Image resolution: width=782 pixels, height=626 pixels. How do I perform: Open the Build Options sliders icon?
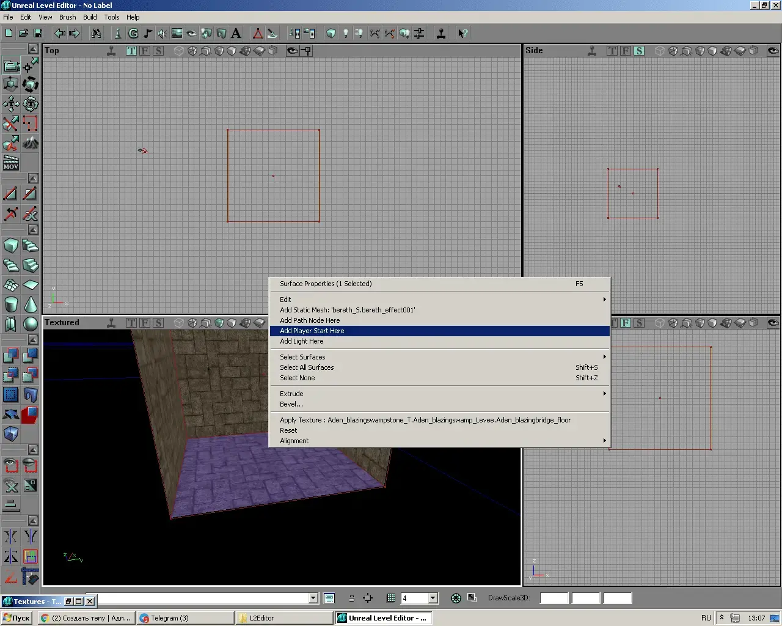point(419,33)
